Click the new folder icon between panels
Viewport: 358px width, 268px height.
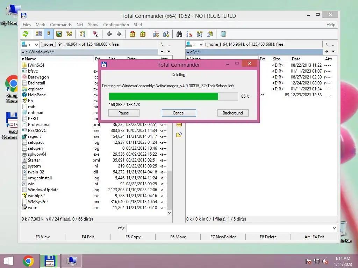[179, 135]
